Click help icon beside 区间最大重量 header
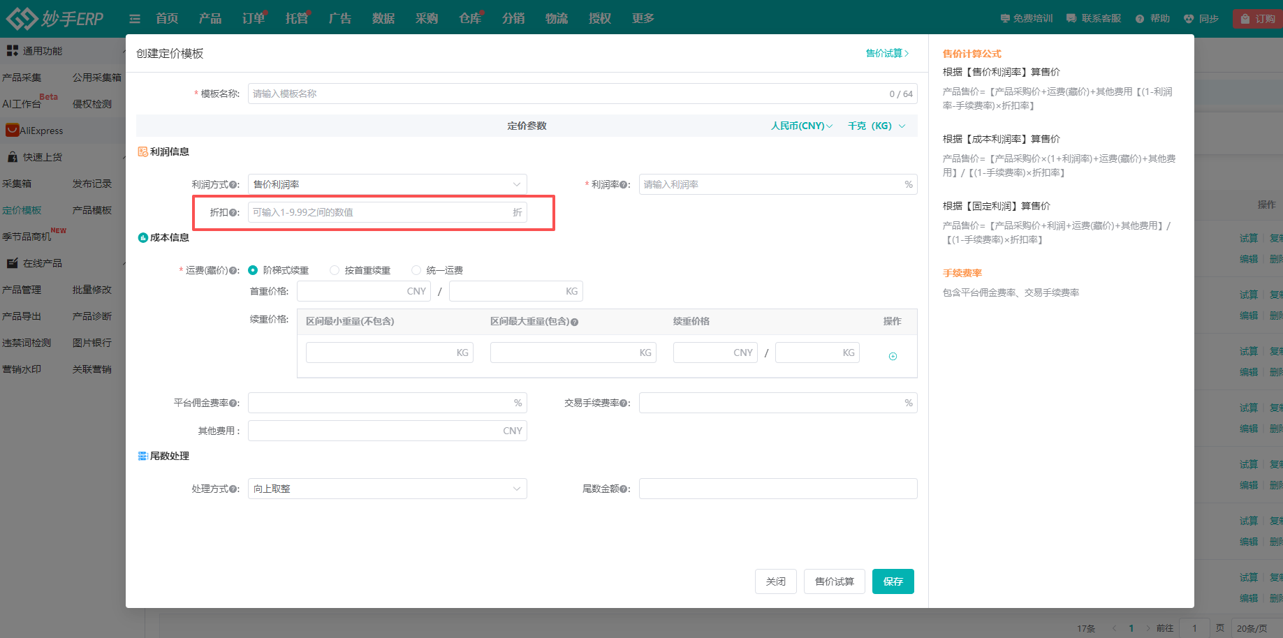This screenshot has width=1283, height=638. 574,322
